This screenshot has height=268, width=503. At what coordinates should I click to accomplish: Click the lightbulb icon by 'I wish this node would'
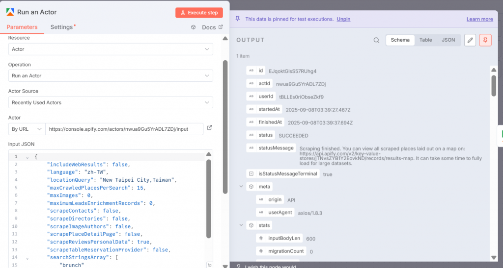[238, 266]
